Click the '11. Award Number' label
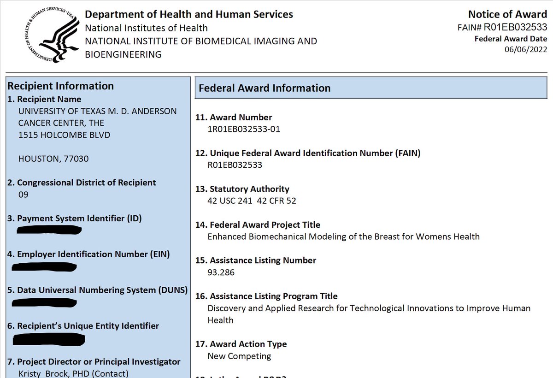The height and width of the screenshot is (378, 553). pos(234,117)
